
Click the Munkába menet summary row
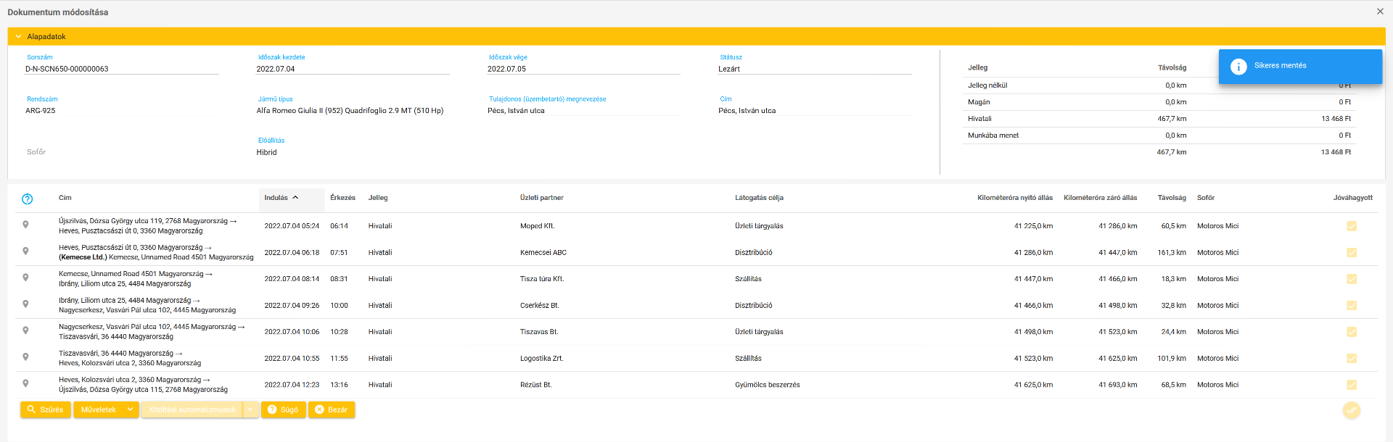coord(1159,135)
